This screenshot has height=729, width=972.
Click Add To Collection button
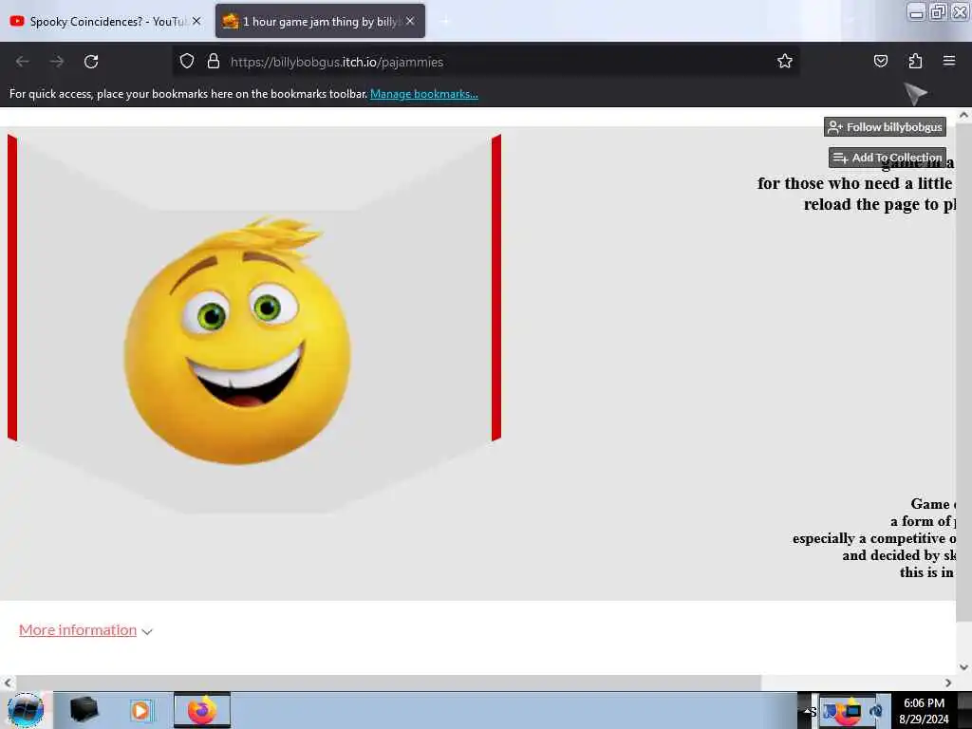[x=888, y=158]
